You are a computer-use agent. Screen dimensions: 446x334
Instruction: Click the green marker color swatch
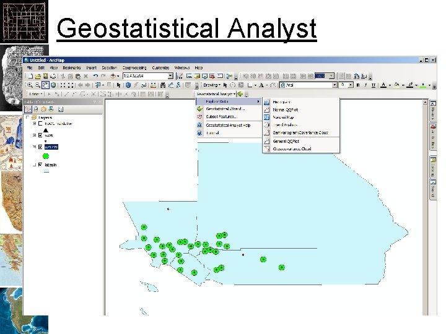pyautogui.click(x=423, y=85)
